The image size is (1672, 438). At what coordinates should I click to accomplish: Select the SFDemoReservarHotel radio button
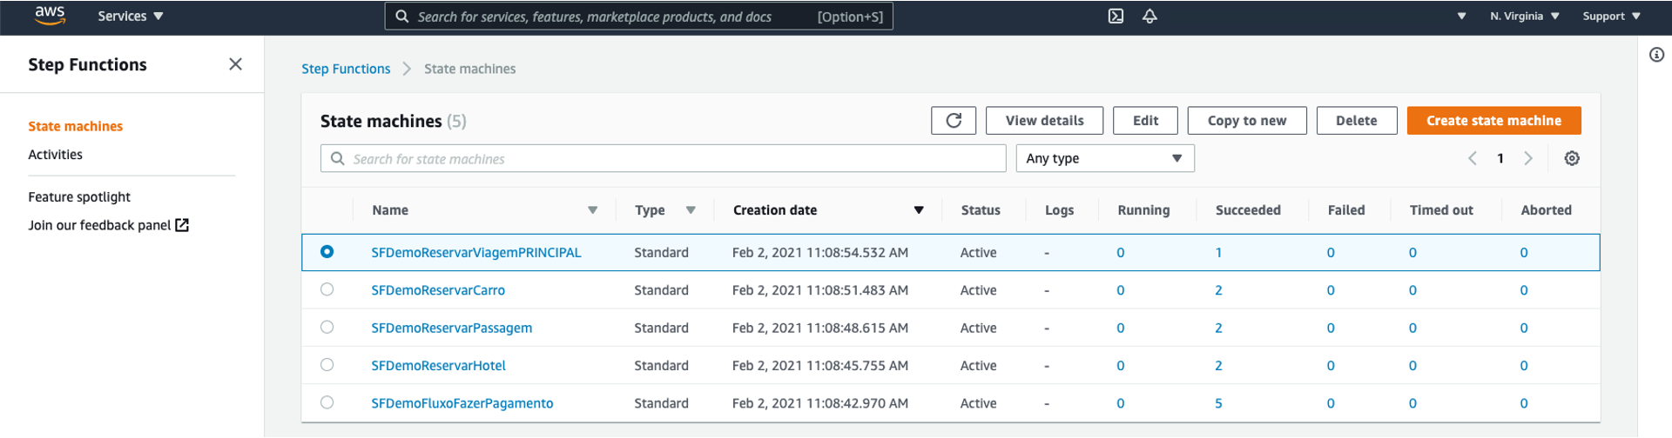tap(327, 365)
